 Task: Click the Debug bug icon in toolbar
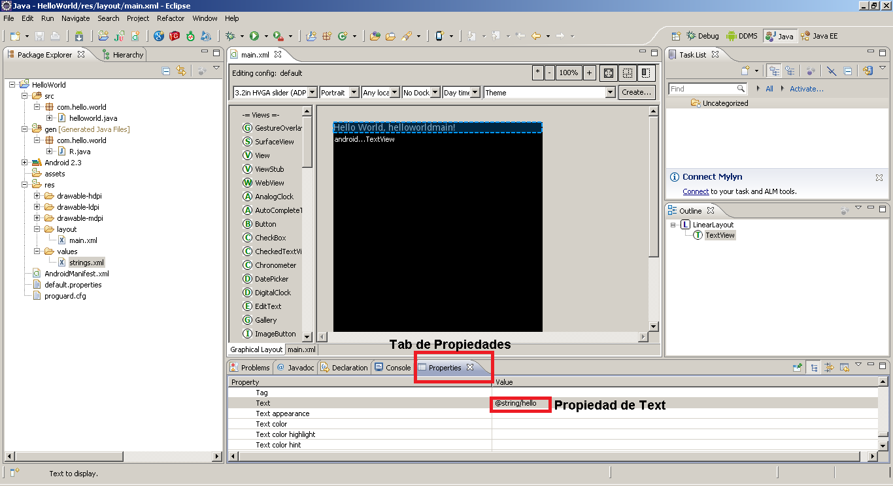click(x=230, y=36)
